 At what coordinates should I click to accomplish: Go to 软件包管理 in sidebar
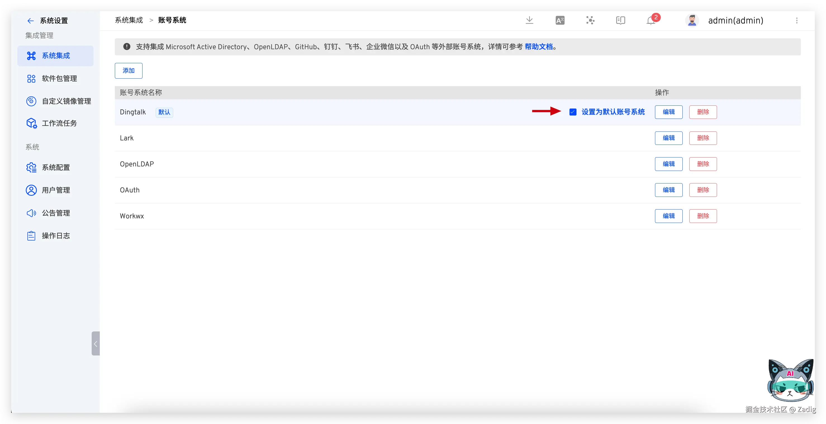click(59, 79)
